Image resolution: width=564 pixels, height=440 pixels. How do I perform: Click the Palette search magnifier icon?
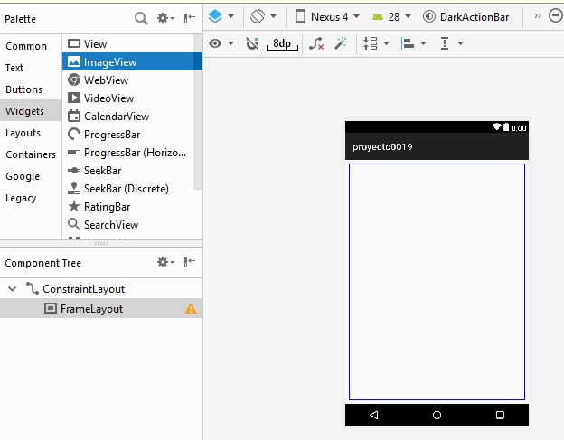(141, 17)
